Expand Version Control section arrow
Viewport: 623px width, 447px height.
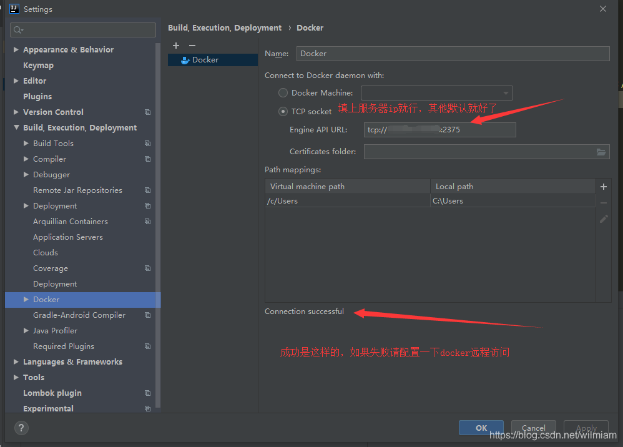pyautogui.click(x=16, y=112)
